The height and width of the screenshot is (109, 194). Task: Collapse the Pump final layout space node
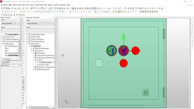point(30,46)
